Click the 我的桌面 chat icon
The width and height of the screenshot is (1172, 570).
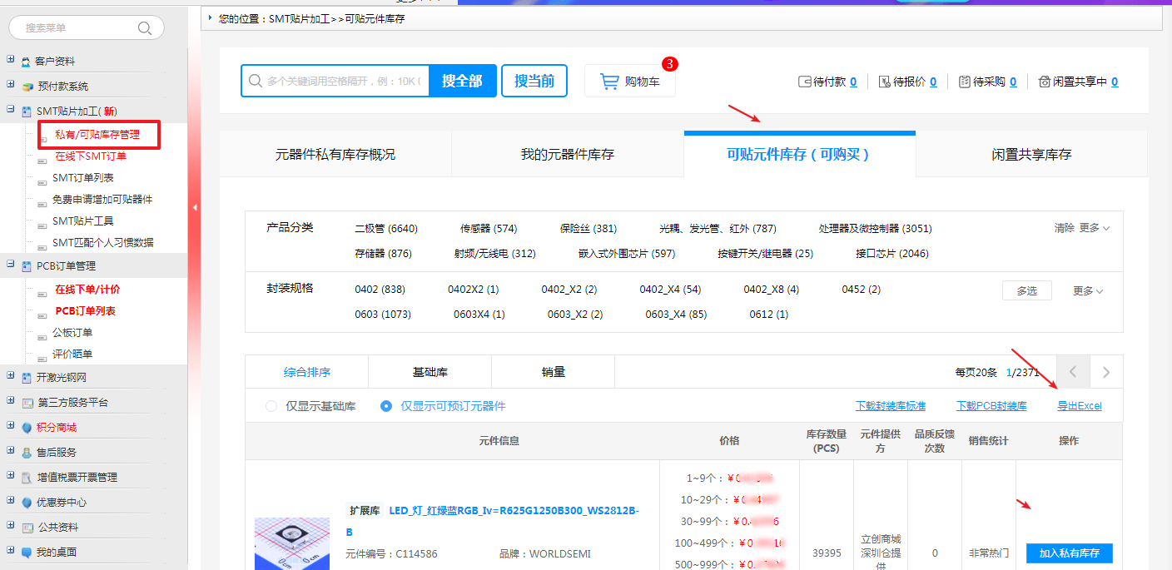pos(27,553)
